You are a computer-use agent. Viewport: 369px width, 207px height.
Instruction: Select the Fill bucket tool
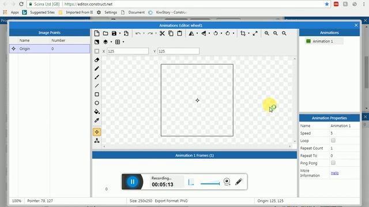click(x=97, y=112)
